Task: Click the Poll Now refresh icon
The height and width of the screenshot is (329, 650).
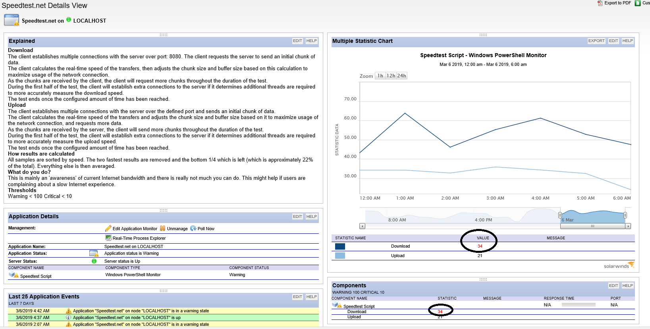Action: coord(193,228)
